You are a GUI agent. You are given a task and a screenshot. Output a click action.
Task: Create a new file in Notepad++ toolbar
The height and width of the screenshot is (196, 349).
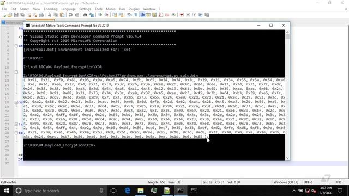[x=4, y=15]
